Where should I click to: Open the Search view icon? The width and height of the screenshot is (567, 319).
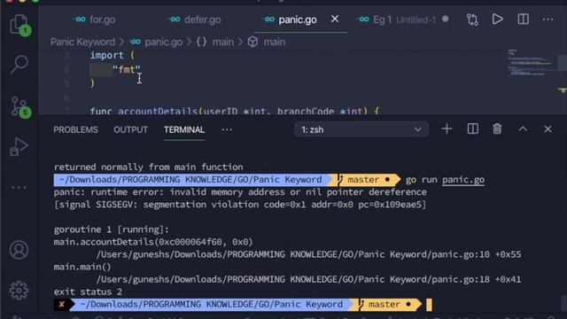click(x=19, y=65)
